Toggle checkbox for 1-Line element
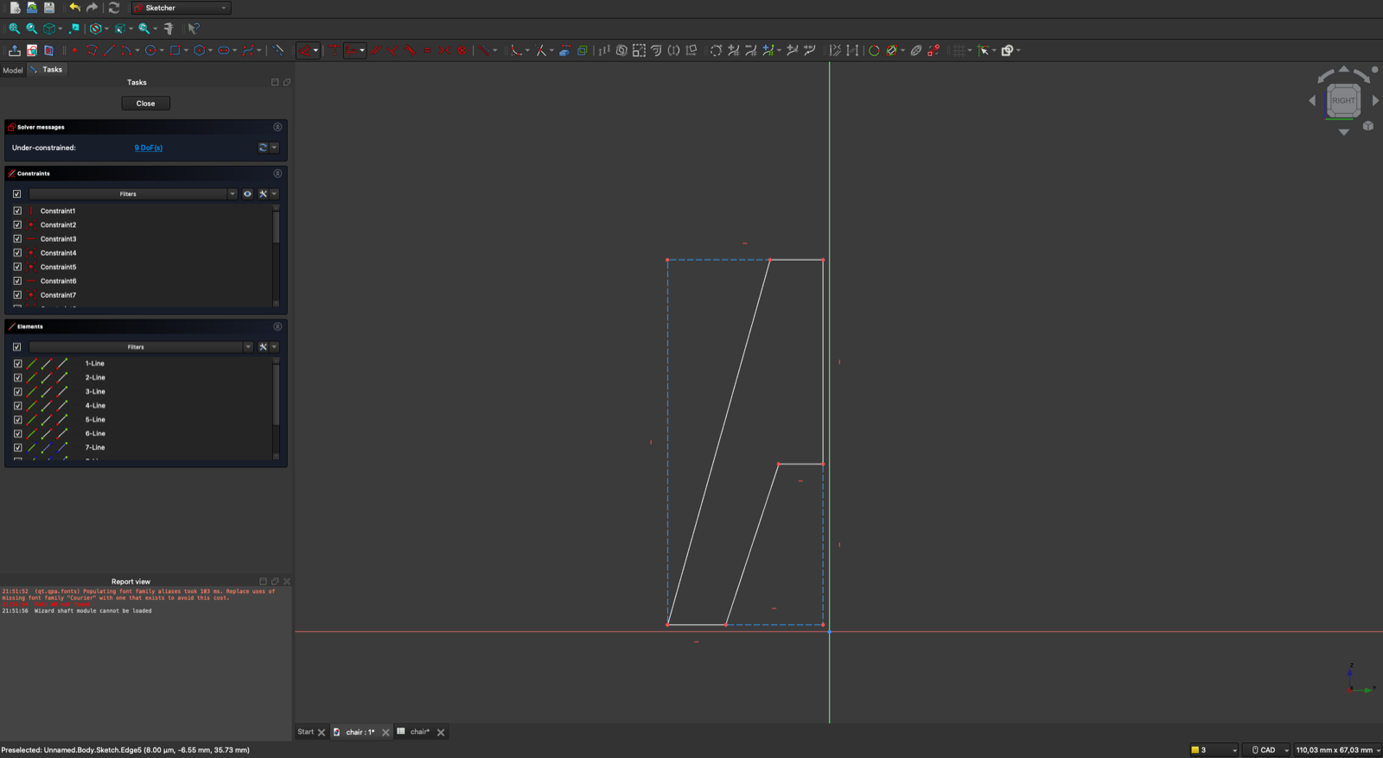Viewport: 1383px width, 758px height. tap(17, 363)
